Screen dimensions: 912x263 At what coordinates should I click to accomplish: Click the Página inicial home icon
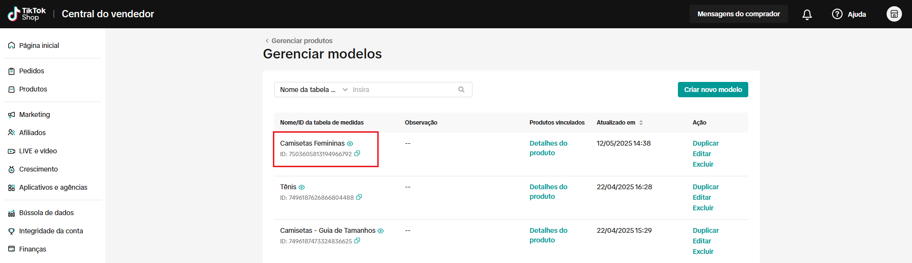11,46
